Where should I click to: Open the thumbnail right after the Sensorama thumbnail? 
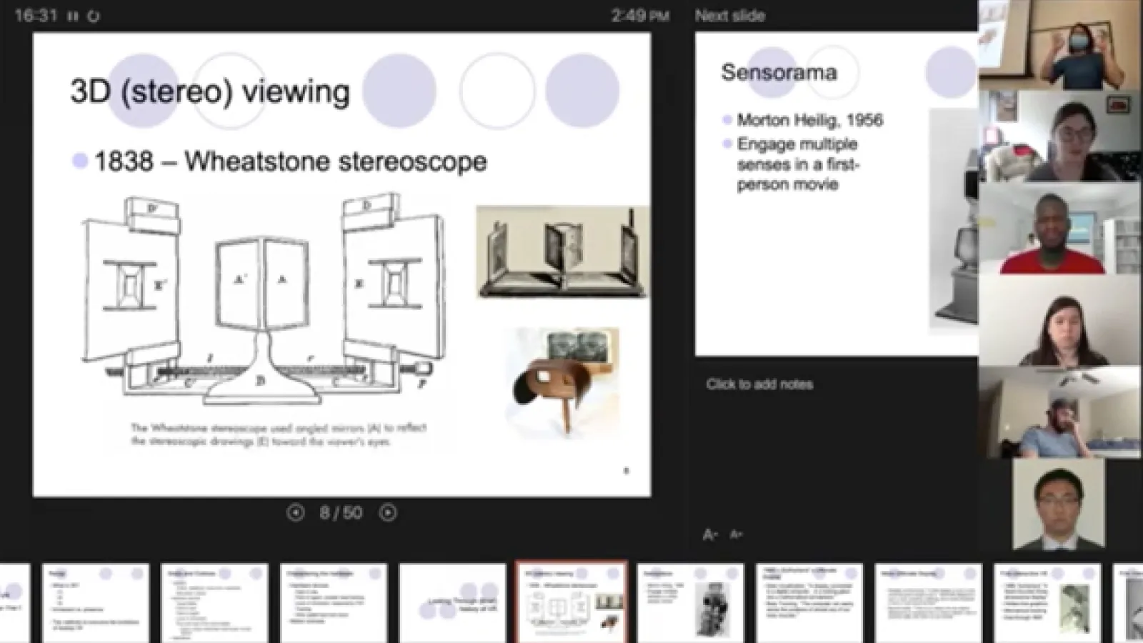(810, 603)
